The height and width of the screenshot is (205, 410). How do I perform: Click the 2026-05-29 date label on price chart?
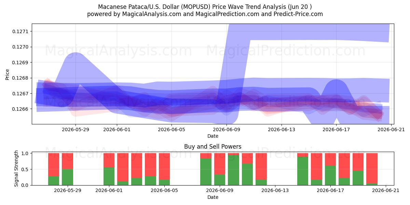(76, 129)
